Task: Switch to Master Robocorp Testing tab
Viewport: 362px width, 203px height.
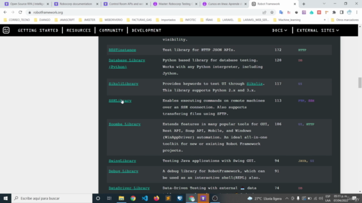Action: [x=175, y=4]
